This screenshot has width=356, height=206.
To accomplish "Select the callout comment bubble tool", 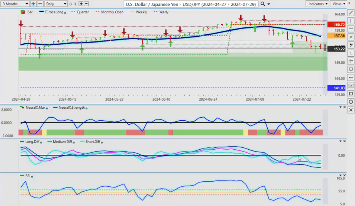I will pos(351,69).
